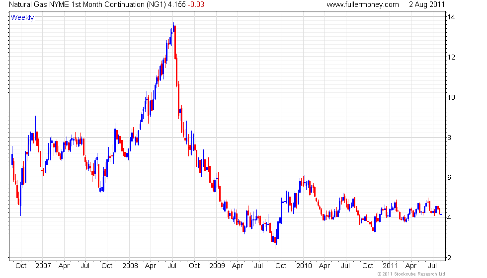Click the Oct label just before 2011

tap(368, 266)
